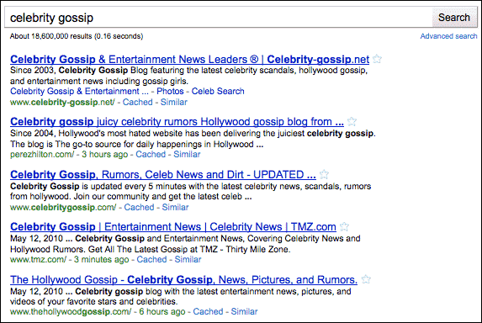482x323 pixels.
Task: Open the Celeb Search sitelink
Action: click(218, 92)
